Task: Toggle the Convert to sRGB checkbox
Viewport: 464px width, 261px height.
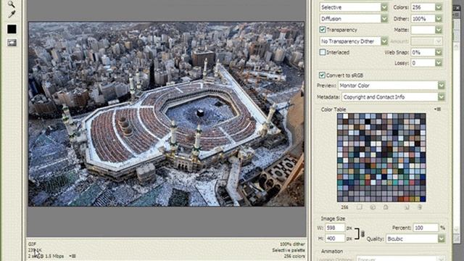Action: click(322, 75)
